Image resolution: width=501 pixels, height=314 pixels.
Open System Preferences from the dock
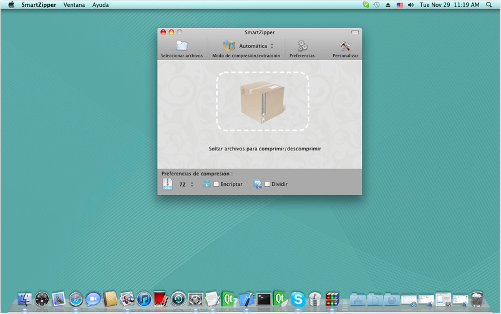[195, 300]
